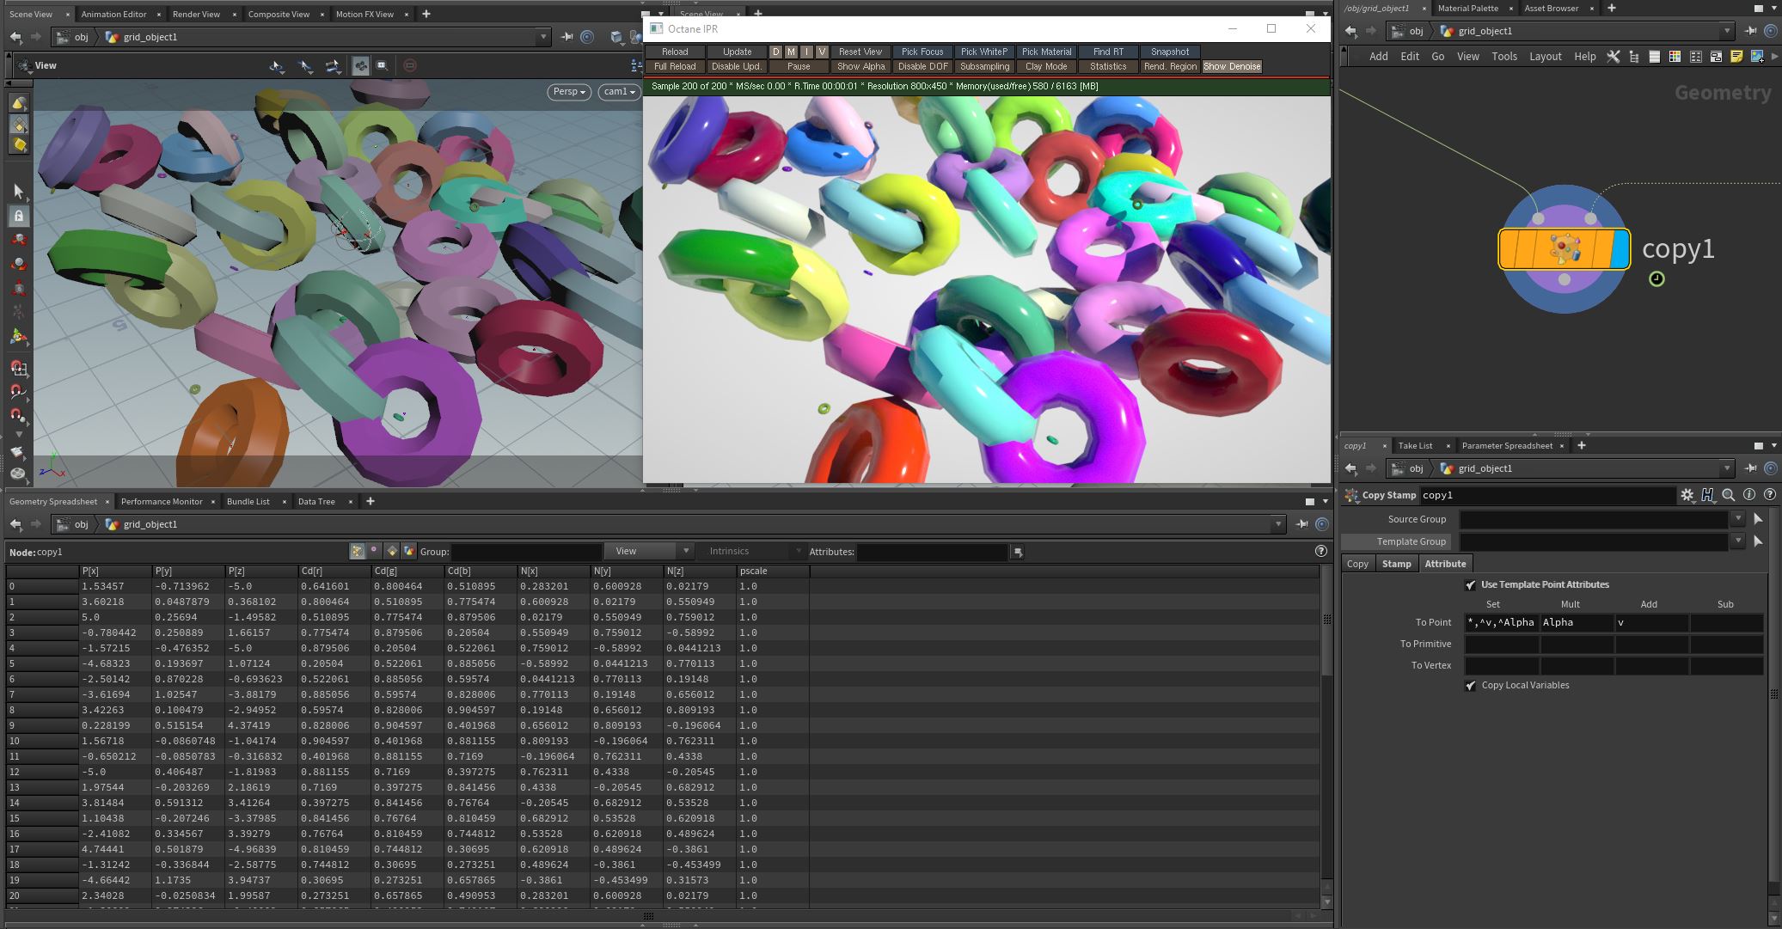The image size is (1782, 929).
Task: Open the cam1 camera dropdown
Action: [x=619, y=92]
